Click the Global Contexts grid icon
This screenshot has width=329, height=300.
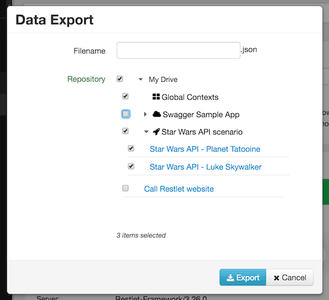(x=156, y=97)
